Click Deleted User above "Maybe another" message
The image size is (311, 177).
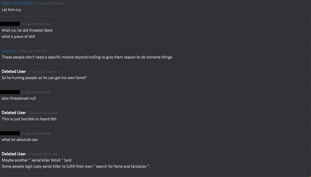(x=14, y=154)
